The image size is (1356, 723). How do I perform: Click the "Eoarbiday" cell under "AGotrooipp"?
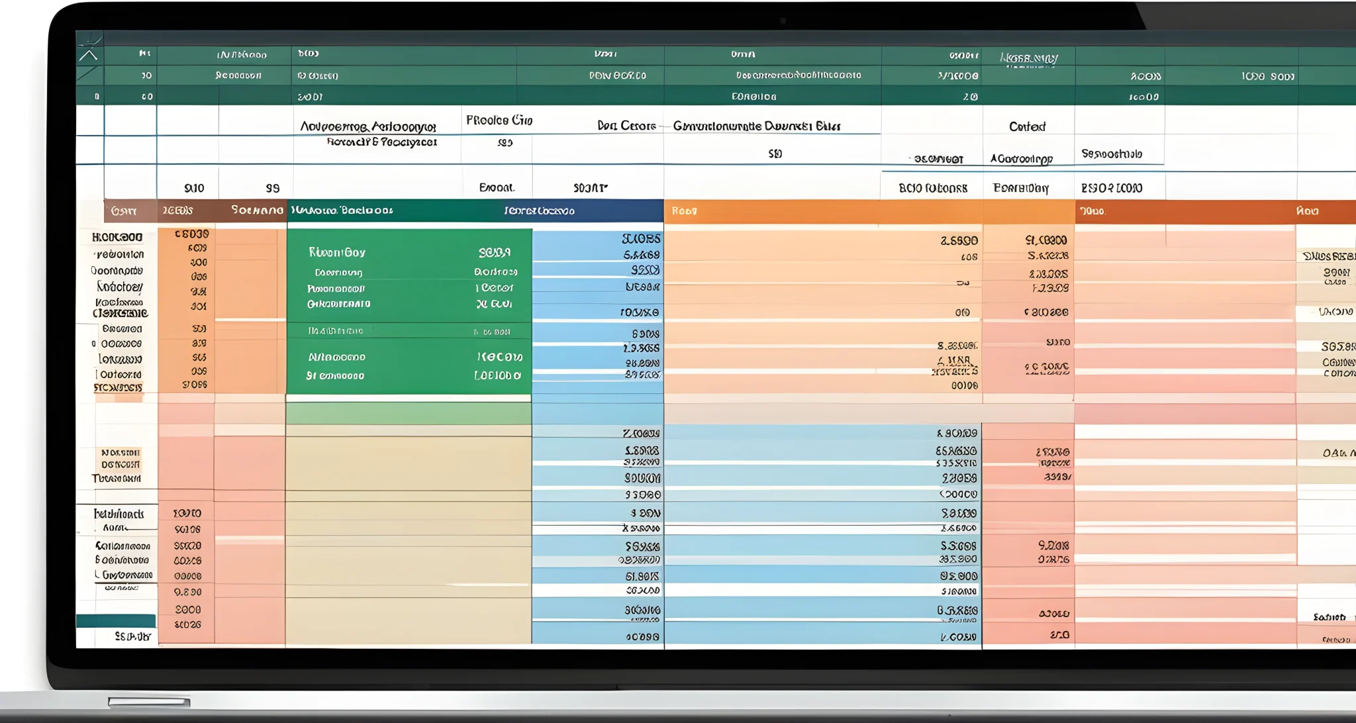pos(1021,188)
